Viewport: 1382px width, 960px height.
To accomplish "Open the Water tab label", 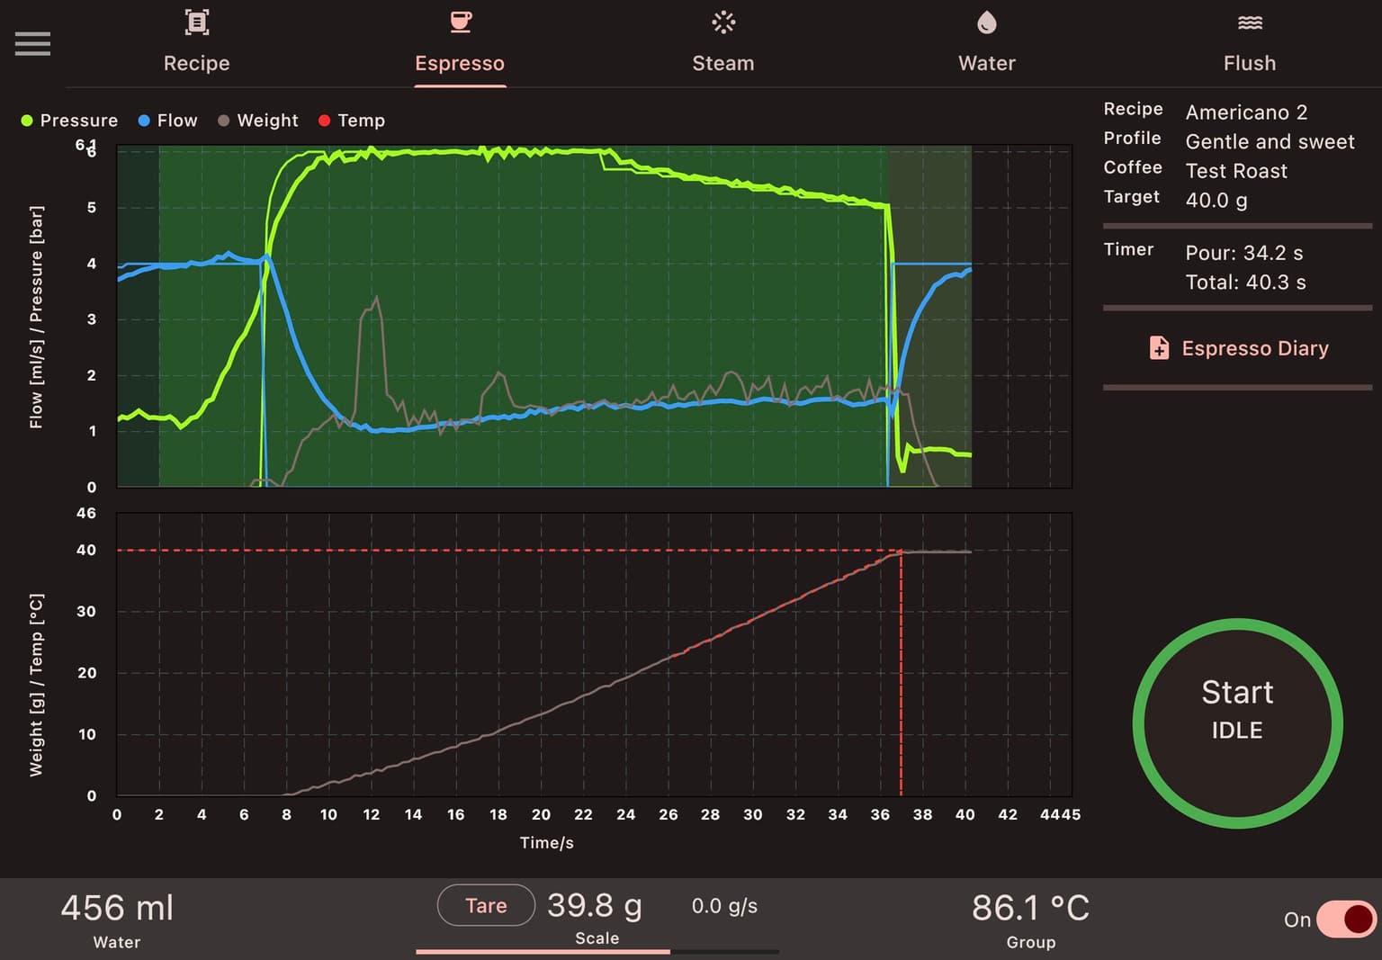I will coord(987,63).
